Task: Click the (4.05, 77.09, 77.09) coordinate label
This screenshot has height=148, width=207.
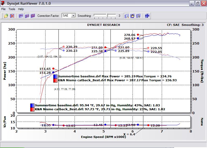Action: [65, 89]
